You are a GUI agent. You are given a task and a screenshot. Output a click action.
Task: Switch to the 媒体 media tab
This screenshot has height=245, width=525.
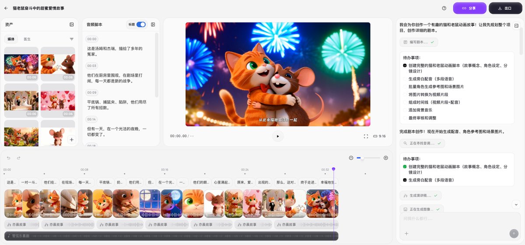(11, 39)
